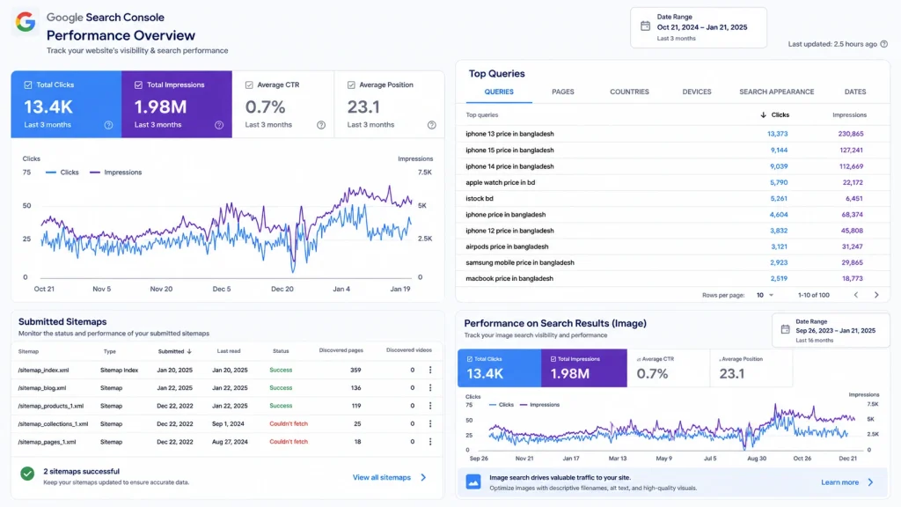Screen dimensions: 901x507
Task: Toggle the Total Clicks checkbox
Action: (x=28, y=84)
